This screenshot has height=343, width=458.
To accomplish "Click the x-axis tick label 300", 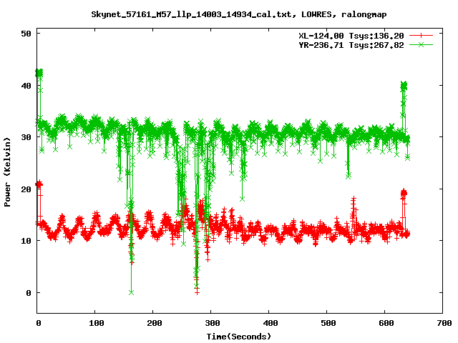I will click(212, 323).
